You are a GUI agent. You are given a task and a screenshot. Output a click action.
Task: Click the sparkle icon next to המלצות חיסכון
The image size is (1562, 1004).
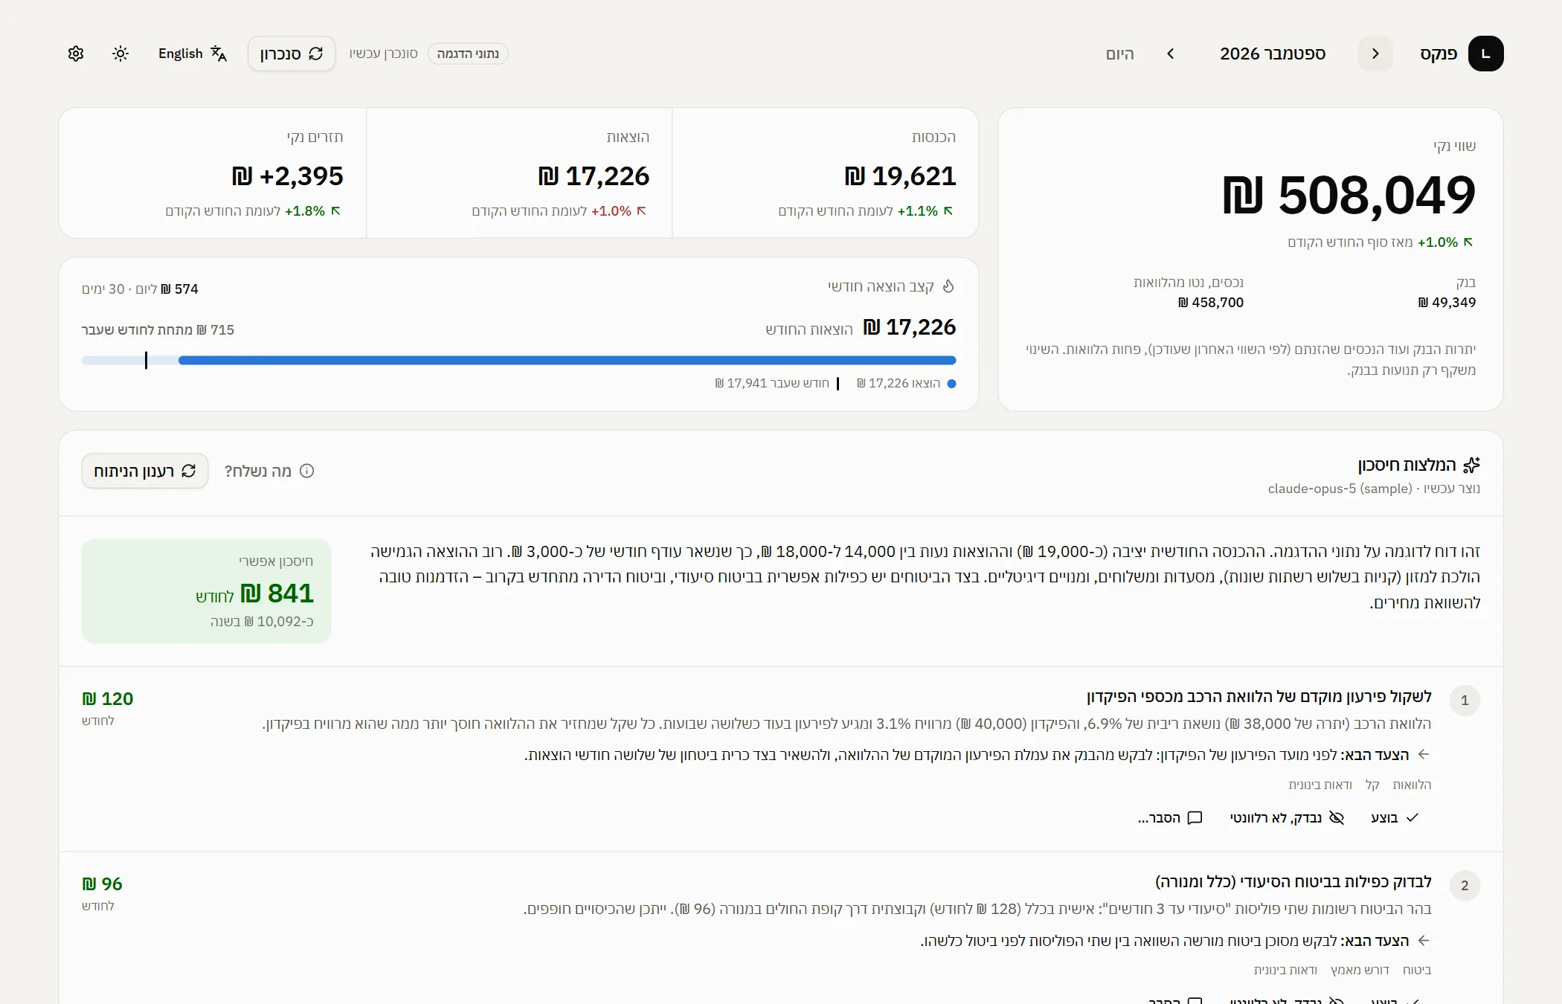1471,465
